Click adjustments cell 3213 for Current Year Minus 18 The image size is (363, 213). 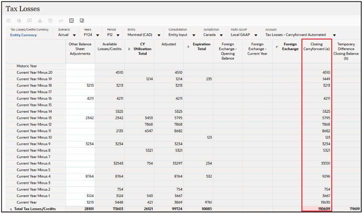click(80, 85)
